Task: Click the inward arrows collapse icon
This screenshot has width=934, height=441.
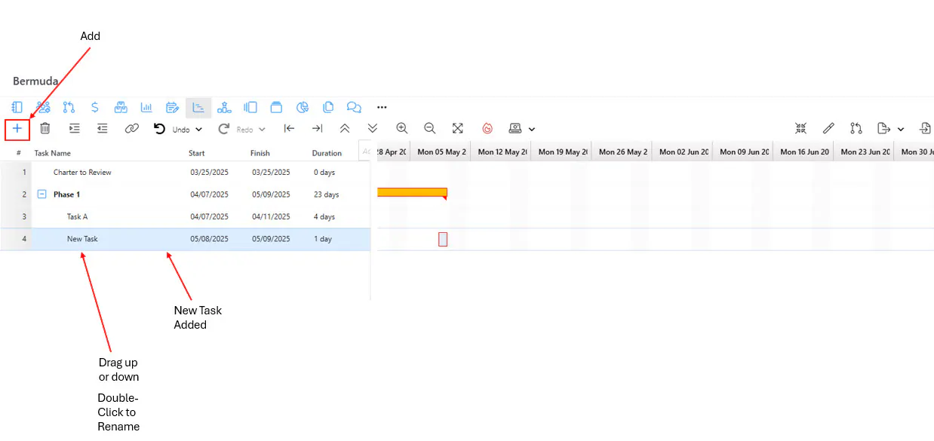Action: click(x=800, y=129)
